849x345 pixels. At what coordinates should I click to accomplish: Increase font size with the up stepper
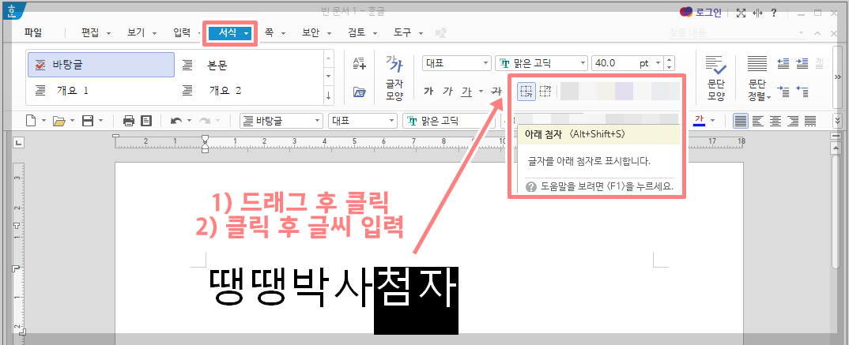coord(670,60)
